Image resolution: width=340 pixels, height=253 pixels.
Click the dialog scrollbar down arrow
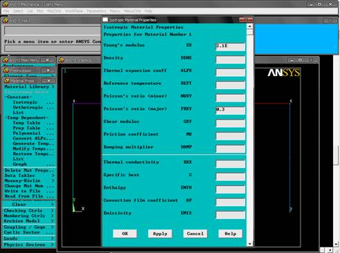[x=249, y=244]
